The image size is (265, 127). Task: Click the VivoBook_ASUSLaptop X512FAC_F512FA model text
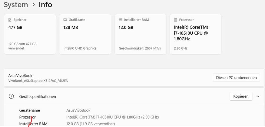coord(38,81)
